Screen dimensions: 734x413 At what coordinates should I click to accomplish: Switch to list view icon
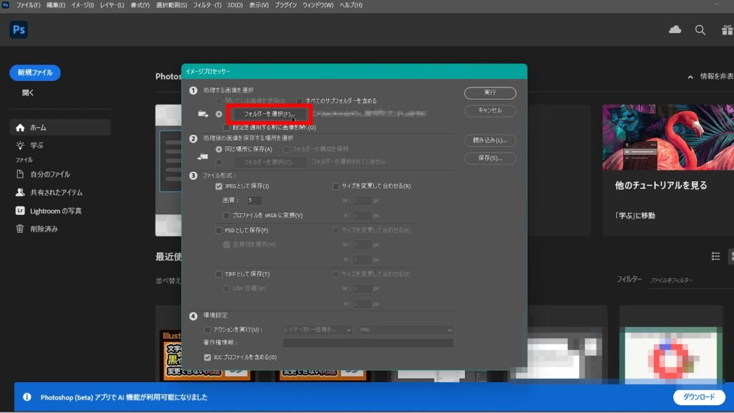(x=715, y=256)
